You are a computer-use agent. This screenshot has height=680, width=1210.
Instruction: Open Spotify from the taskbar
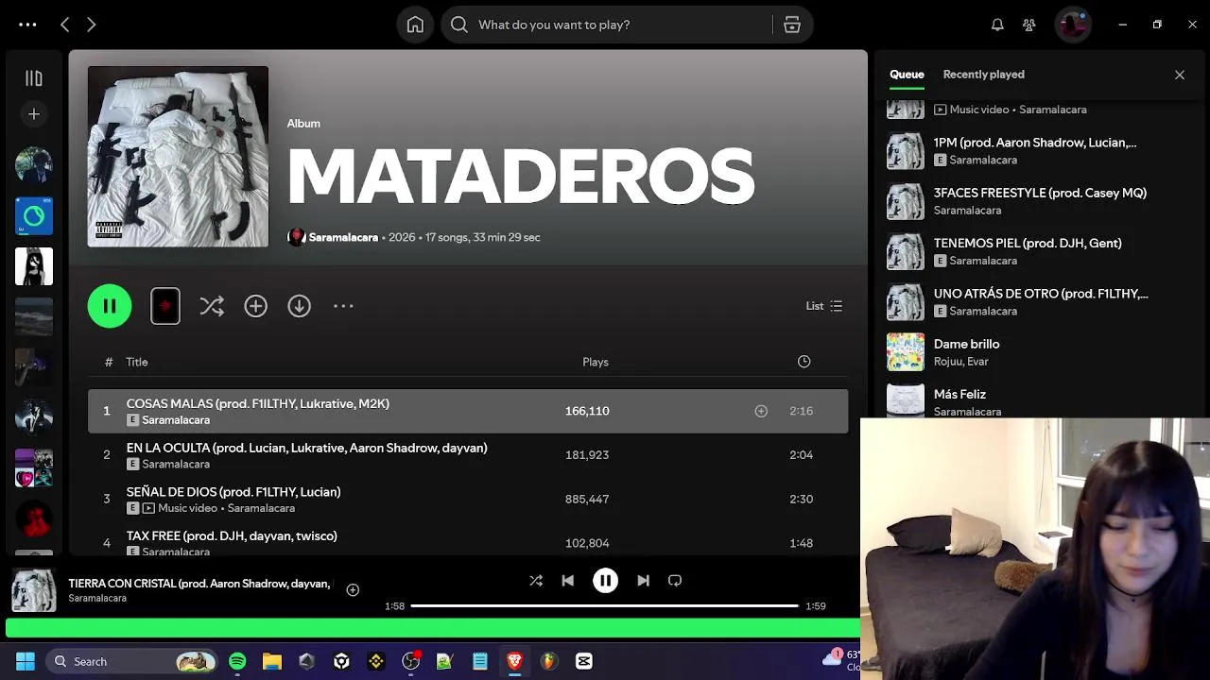click(x=237, y=661)
